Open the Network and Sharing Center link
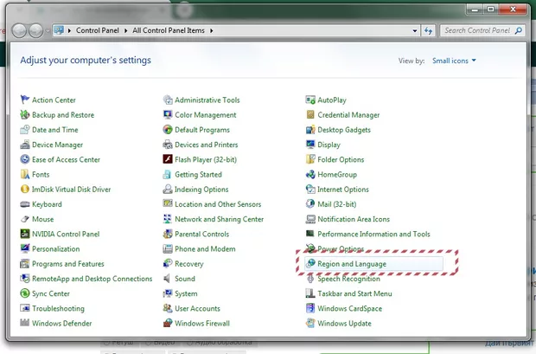This screenshot has height=354, width=536. [x=219, y=220]
